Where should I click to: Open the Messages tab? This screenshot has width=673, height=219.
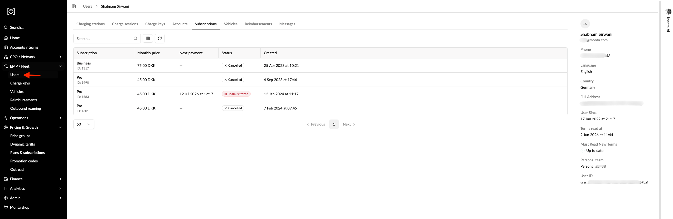(287, 24)
